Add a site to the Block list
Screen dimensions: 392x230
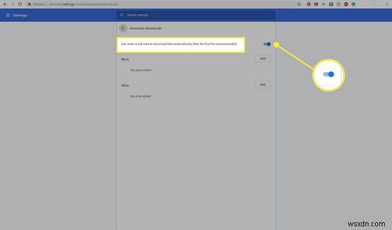[263, 58]
